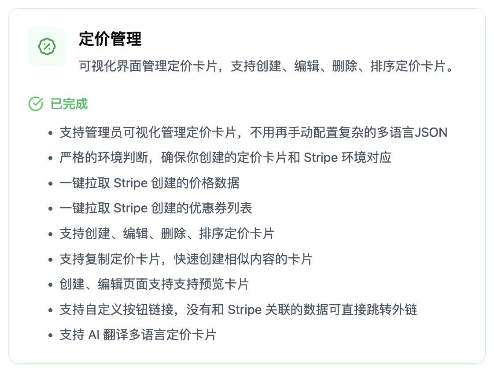494x372 pixels.
Task: Click the bullet about 优惠券列表
Action: tap(156, 208)
